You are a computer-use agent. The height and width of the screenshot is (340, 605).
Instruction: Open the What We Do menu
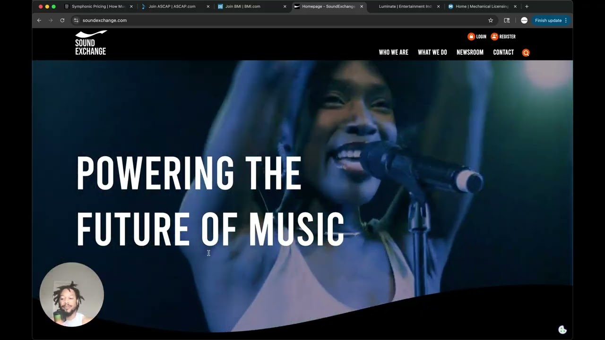click(432, 52)
